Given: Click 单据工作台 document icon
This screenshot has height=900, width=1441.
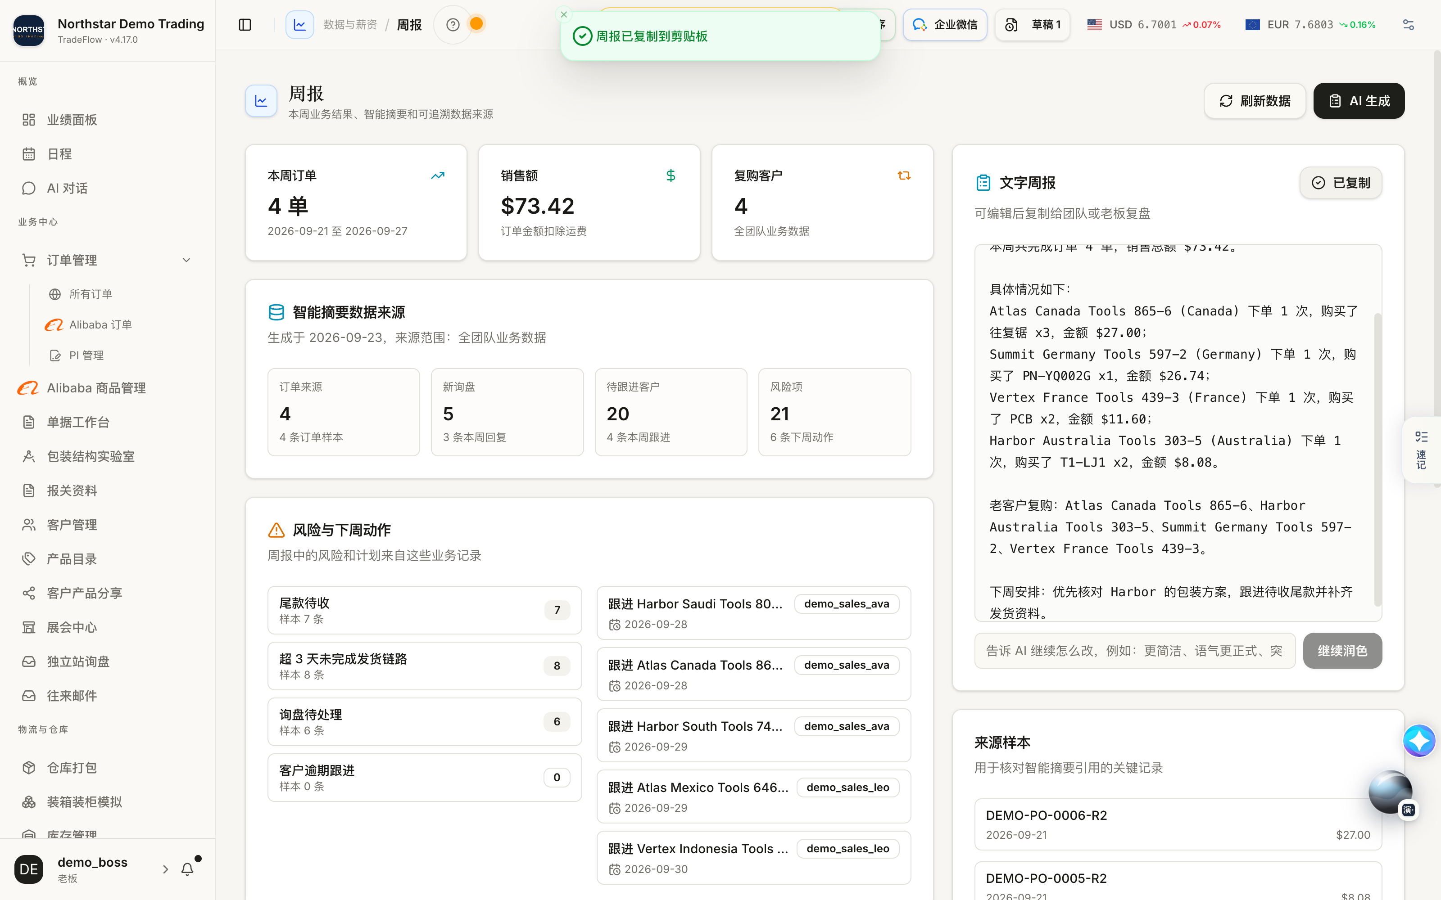Looking at the screenshot, I should click(28, 422).
